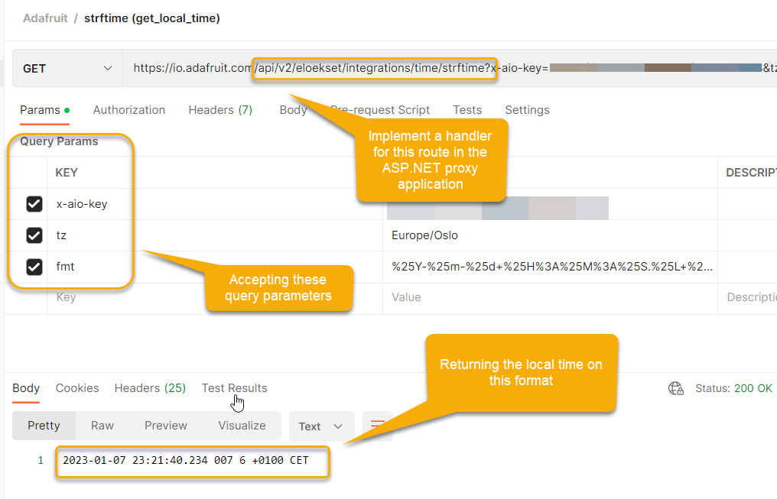Screen dimensions: 777x499
Task: Uncheck the x-aio-key query parameter
Action: pyautogui.click(x=34, y=204)
